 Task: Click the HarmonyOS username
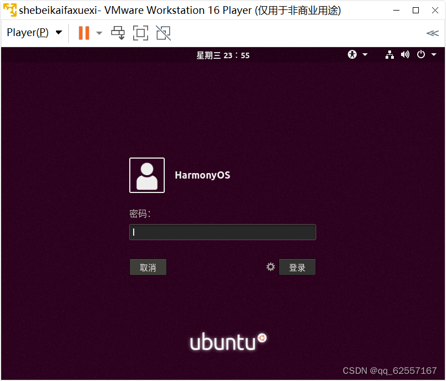pos(202,175)
